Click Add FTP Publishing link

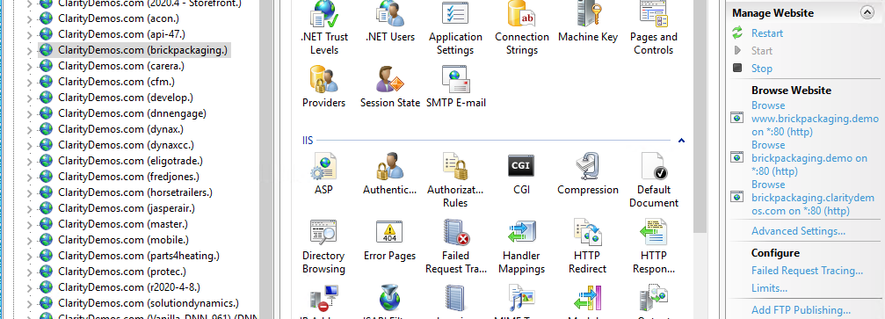(801, 309)
